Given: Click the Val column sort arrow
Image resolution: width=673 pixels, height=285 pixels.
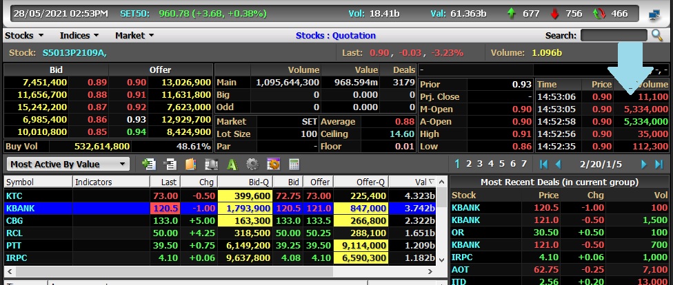Looking at the screenshot, I should [x=432, y=182].
